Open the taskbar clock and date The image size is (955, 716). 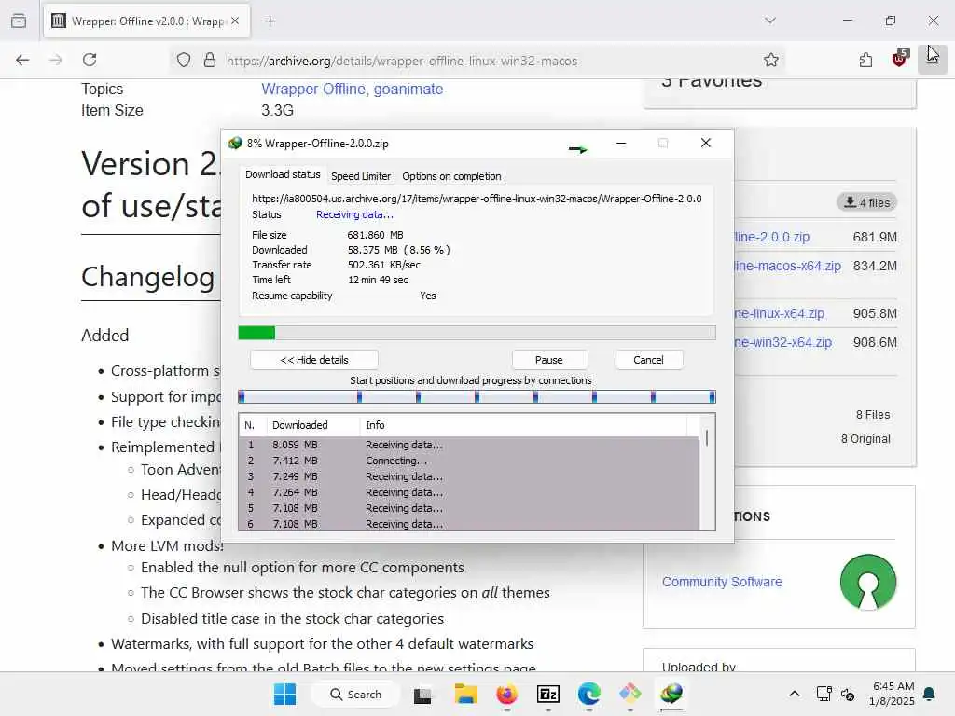tap(893, 694)
